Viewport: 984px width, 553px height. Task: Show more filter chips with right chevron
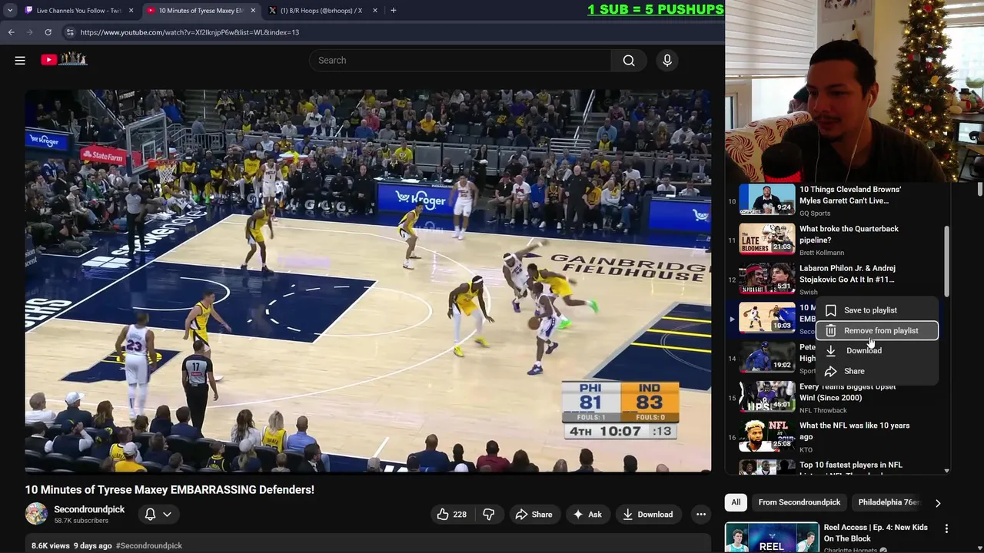tap(938, 503)
